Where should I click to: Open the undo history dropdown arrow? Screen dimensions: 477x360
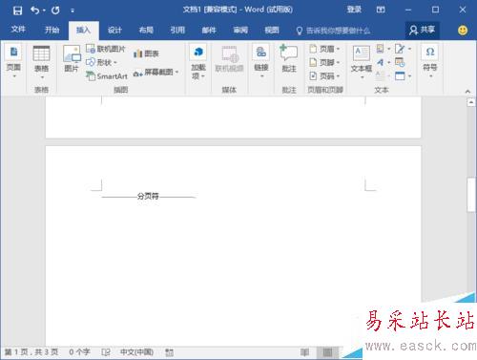pyautogui.click(x=44, y=11)
